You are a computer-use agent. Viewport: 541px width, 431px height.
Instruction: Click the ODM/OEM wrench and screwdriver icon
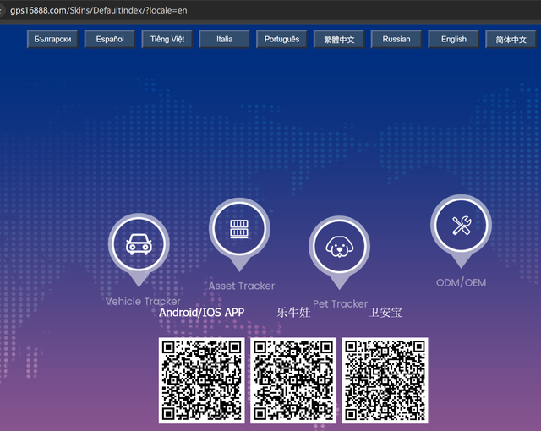point(462,225)
